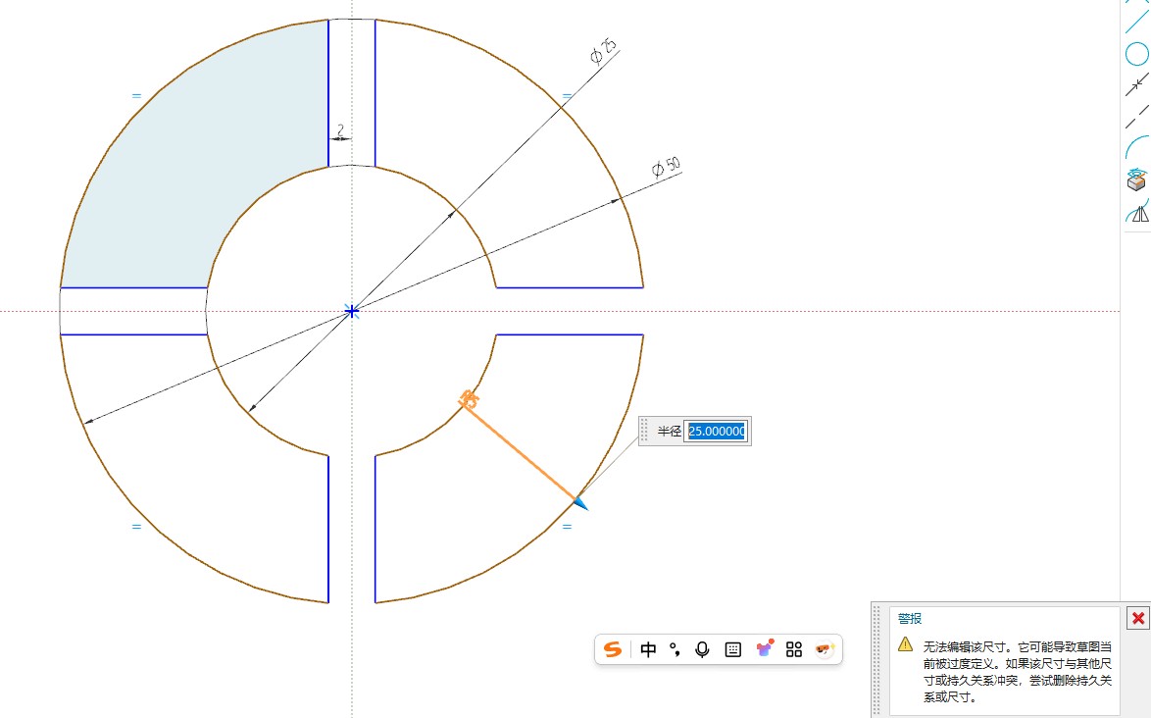Click the yellow warning triangle icon
The height and width of the screenshot is (718, 1151).
tap(905, 644)
